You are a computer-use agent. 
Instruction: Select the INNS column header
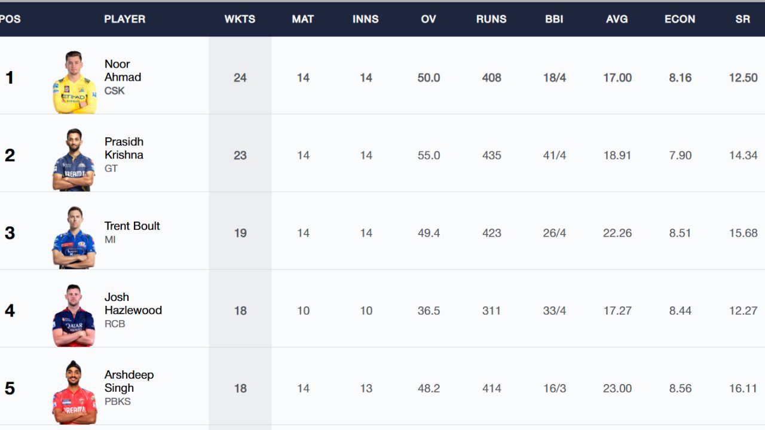pos(365,19)
